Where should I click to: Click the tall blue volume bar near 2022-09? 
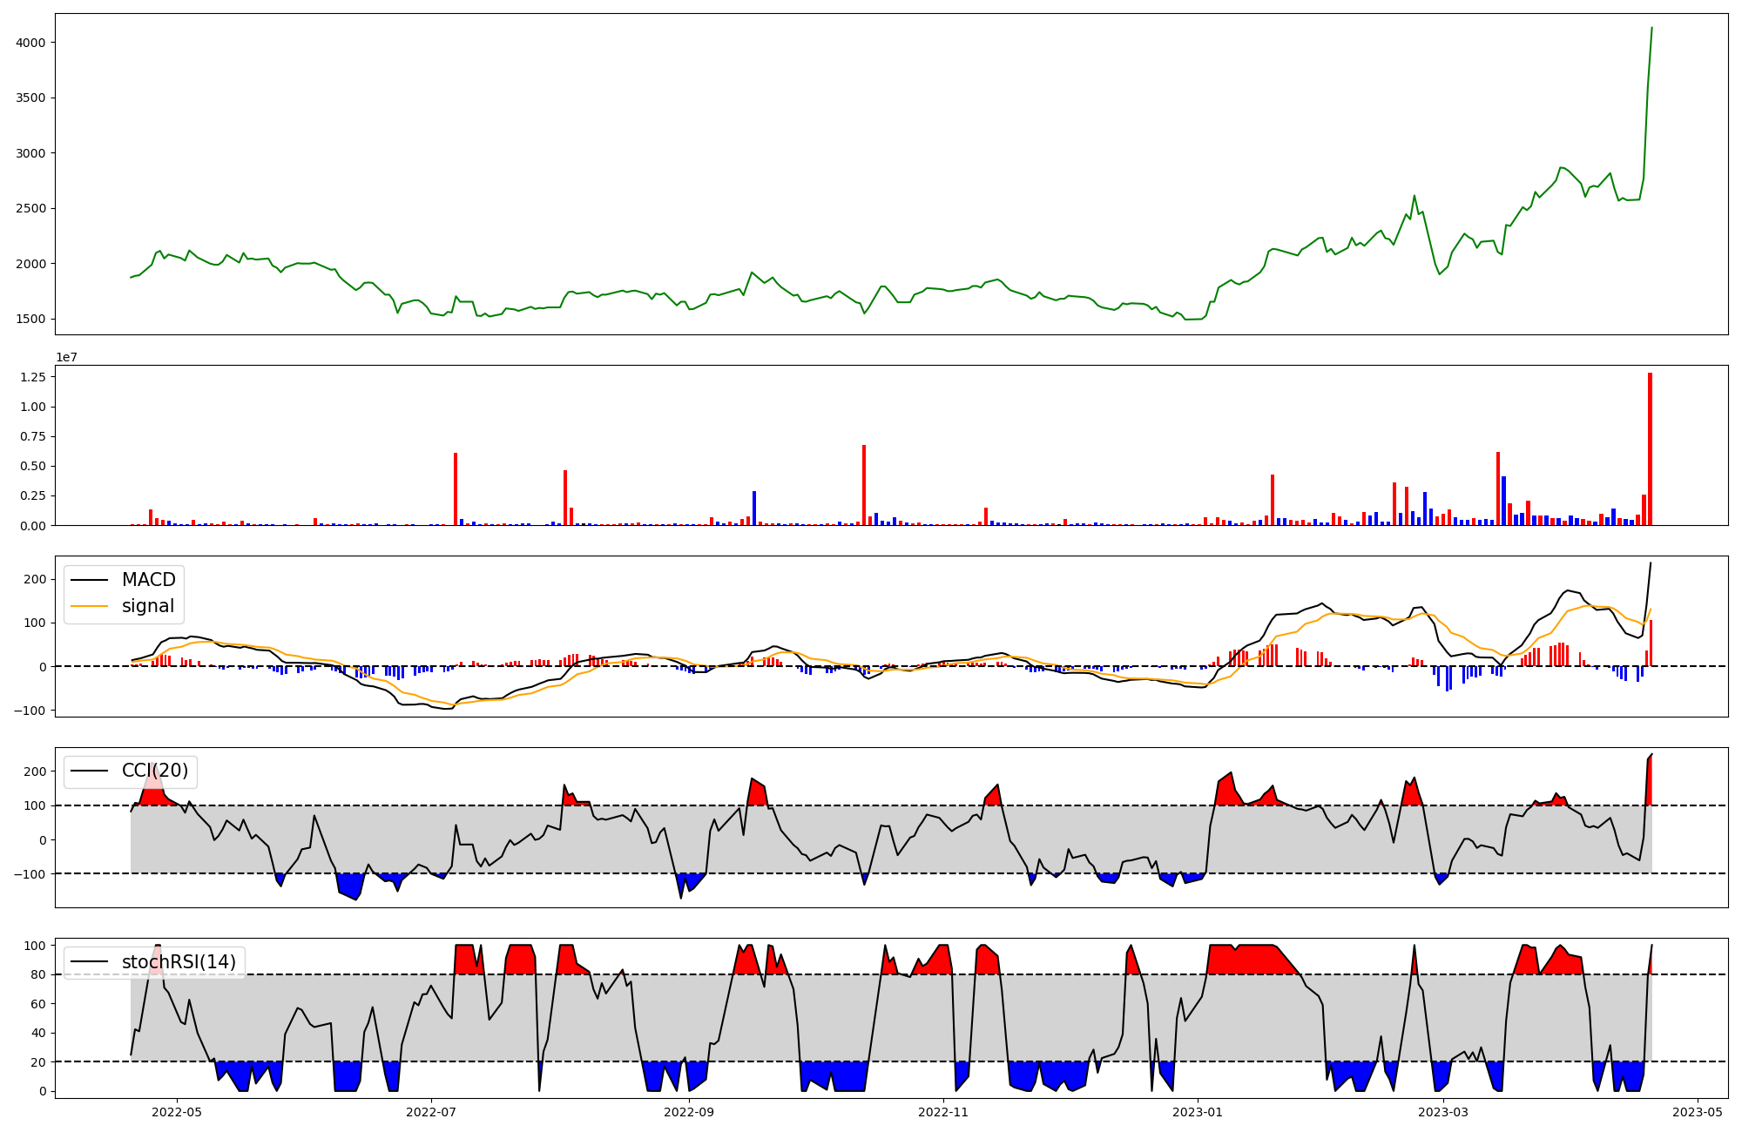[754, 509]
